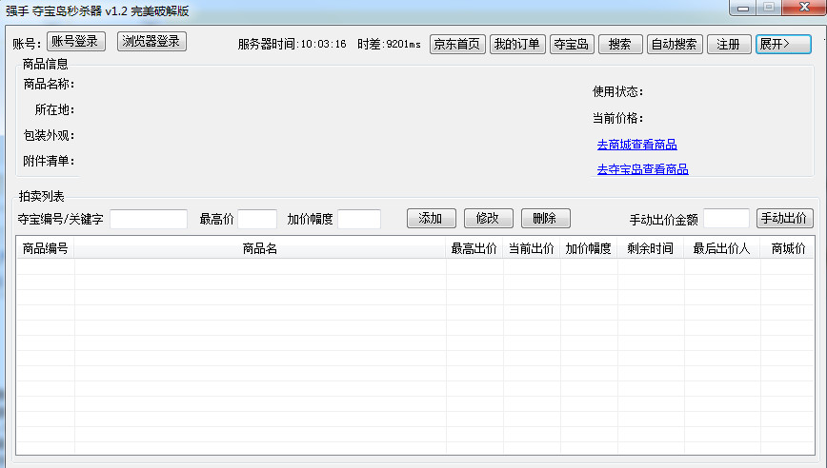Focus the 手动出价金额 input field

(x=726, y=219)
